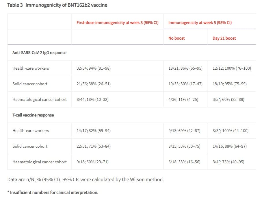This screenshot has height=200, width=264.
Task: Click the 32/34; 94% (81–98) cell
Action: [x=94, y=68]
